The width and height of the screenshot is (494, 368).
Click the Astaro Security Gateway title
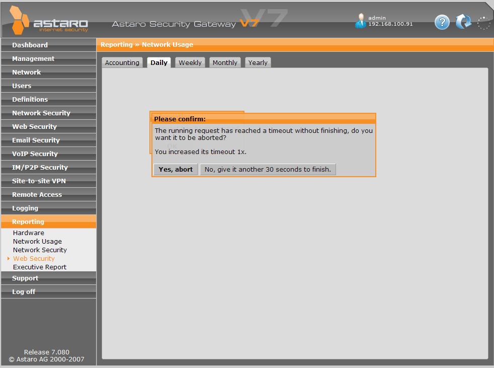174,24
